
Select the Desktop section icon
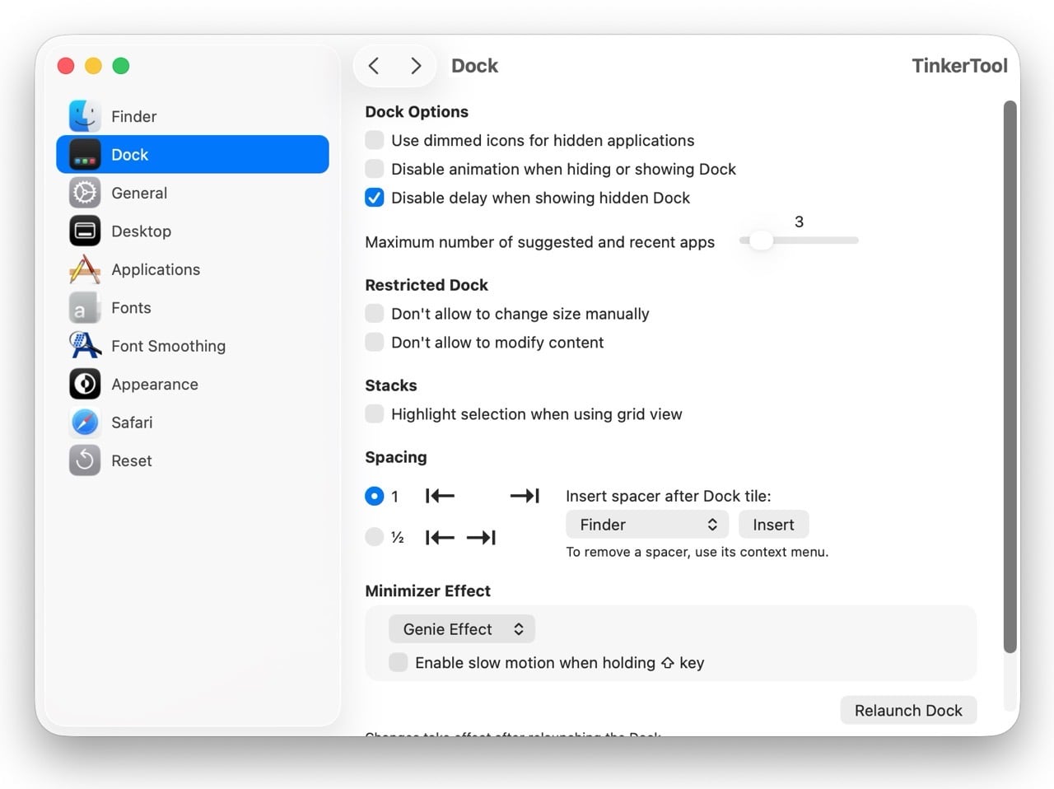coord(85,231)
